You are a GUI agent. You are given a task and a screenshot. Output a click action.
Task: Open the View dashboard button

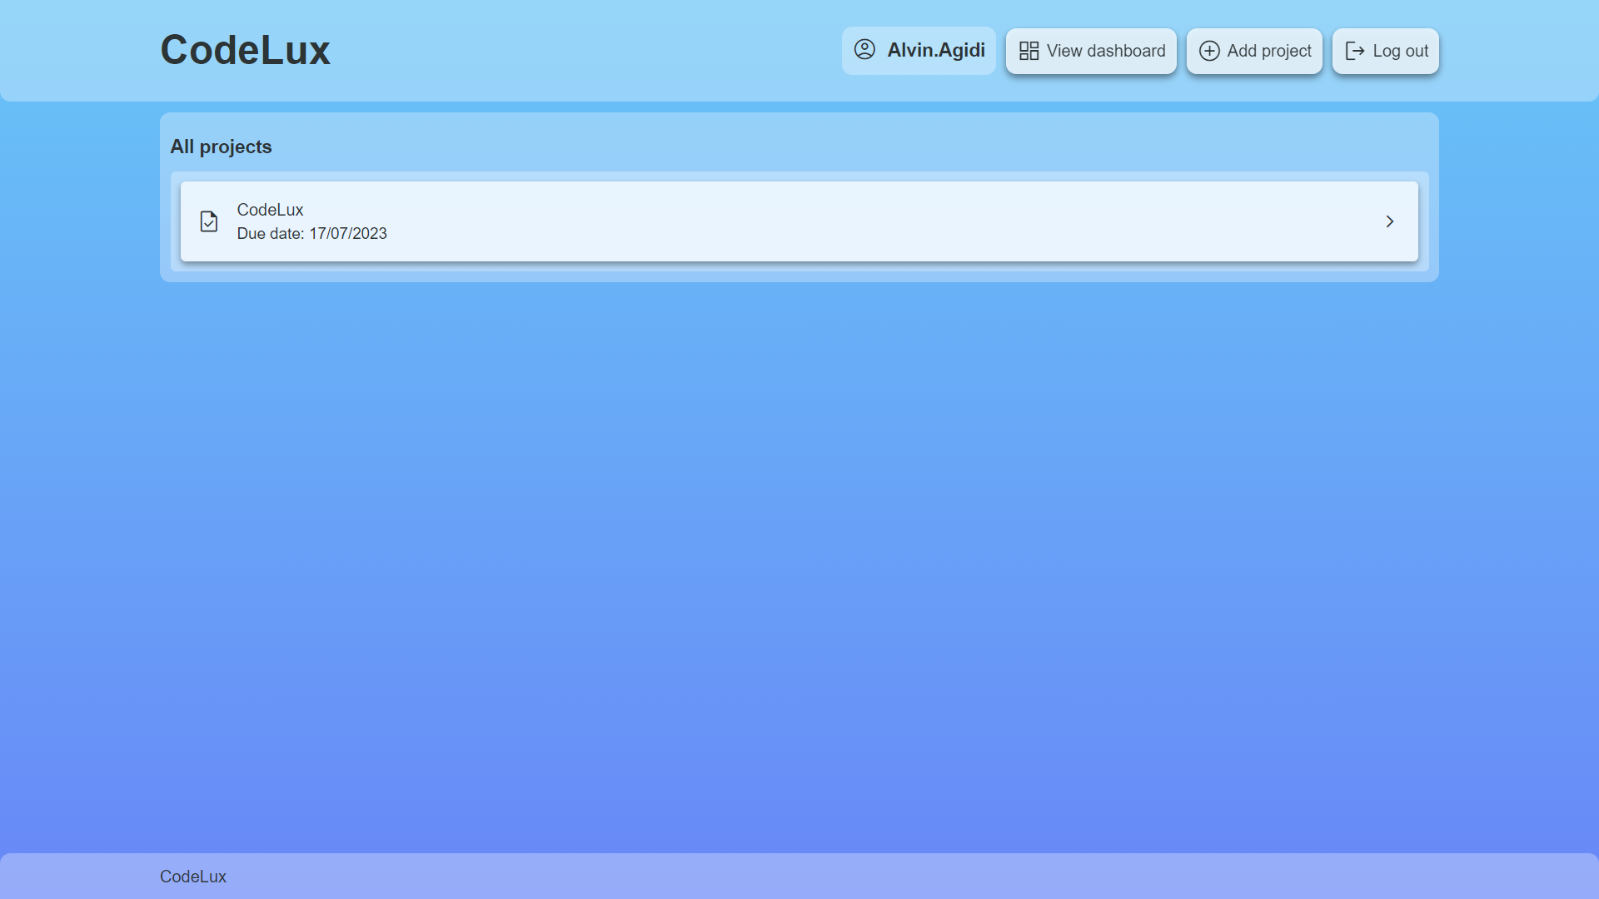(1091, 51)
